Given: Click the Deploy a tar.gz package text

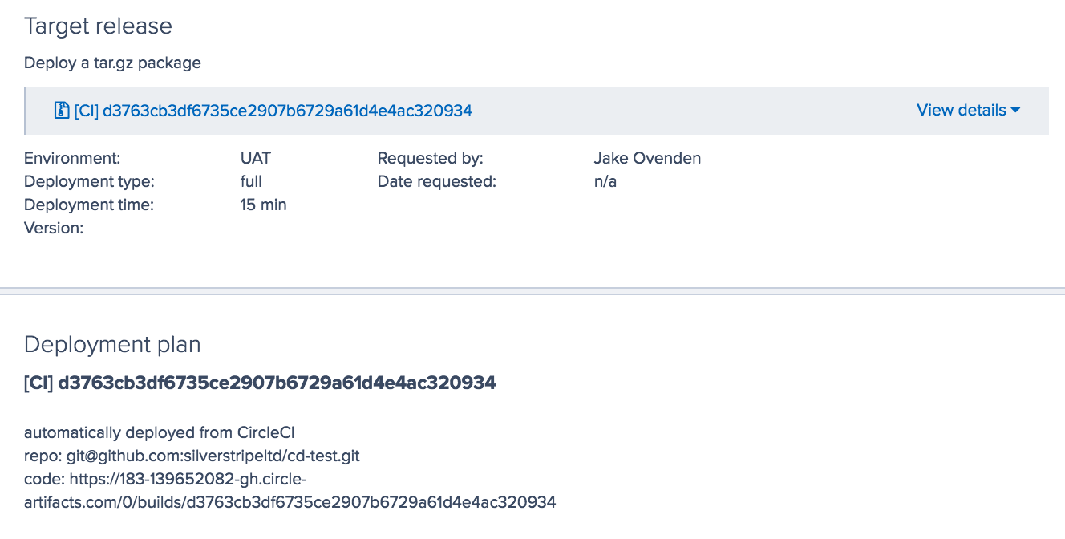Looking at the screenshot, I should pyautogui.click(x=112, y=63).
